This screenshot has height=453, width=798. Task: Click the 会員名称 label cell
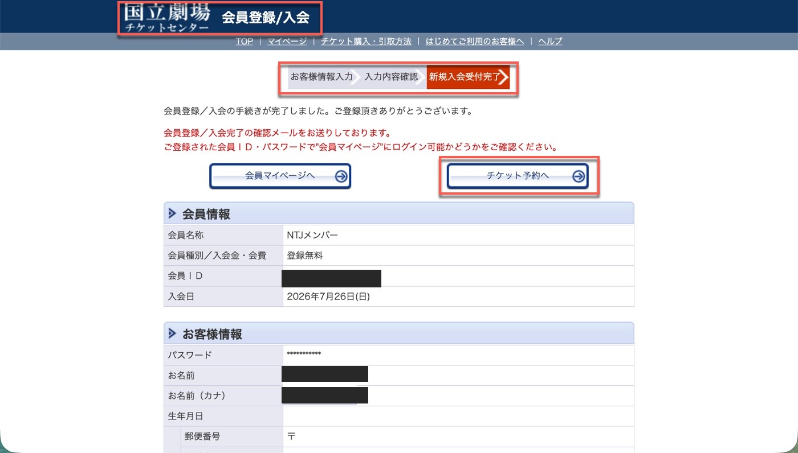[223, 235]
